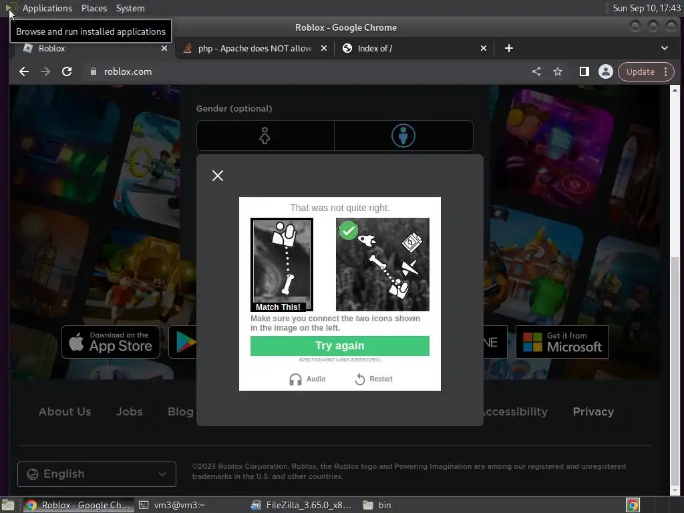Open the Privacy footer link
This screenshot has width=684, height=513.
coord(593,411)
